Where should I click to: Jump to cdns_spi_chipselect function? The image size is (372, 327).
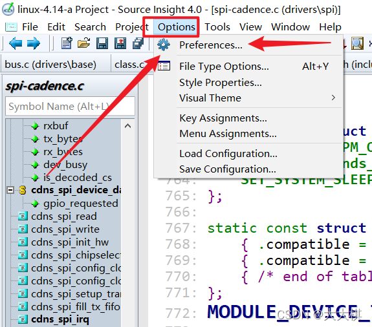point(76,255)
